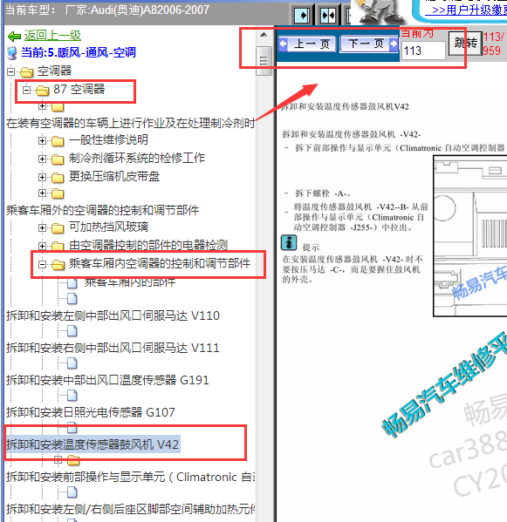Image resolution: width=507 pixels, height=522 pixels.
Task: Click folder icon for 制冷剂循环系统的检修工作
Action: 58,159
